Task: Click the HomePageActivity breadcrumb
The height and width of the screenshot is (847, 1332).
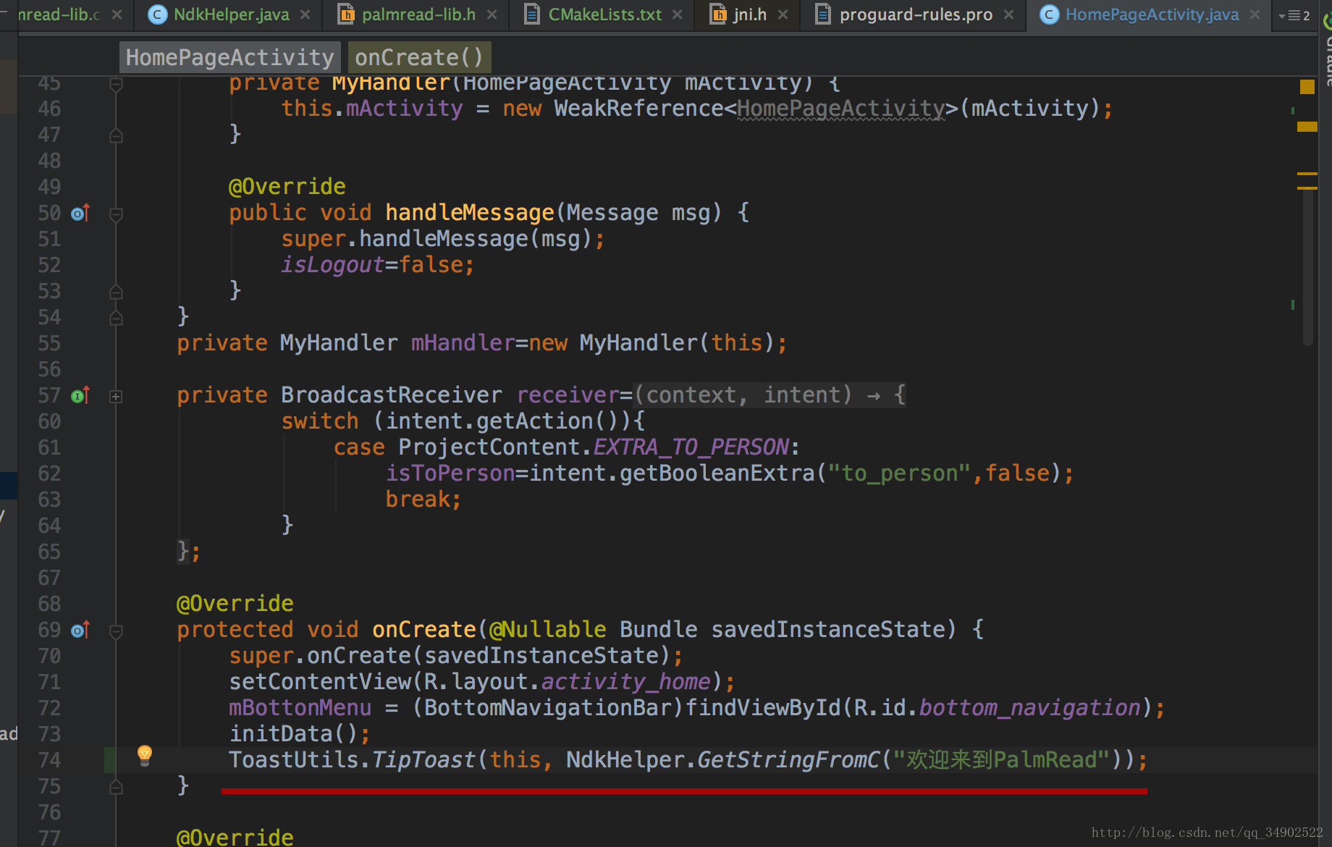Action: click(x=229, y=57)
